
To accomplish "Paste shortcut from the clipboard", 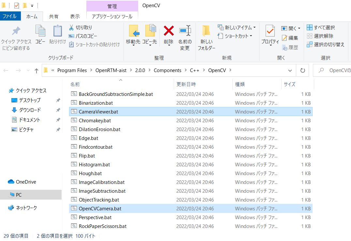I will click(x=94, y=45).
